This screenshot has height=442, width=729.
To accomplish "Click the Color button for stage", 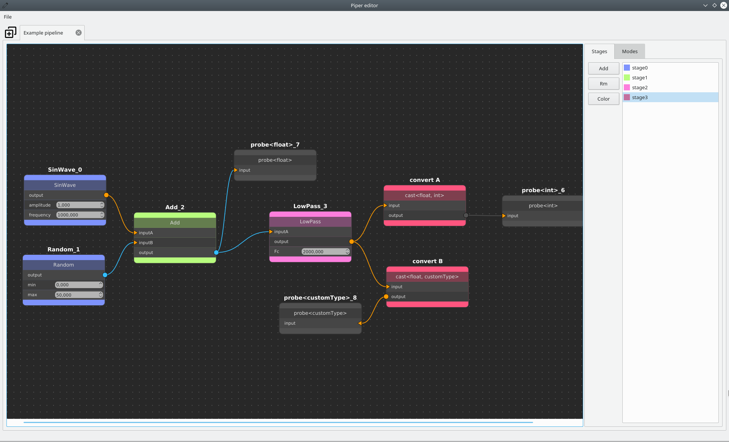I will pyautogui.click(x=603, y=99).
